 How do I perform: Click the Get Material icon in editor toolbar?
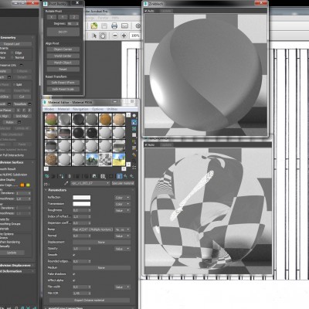pos(47,176)
